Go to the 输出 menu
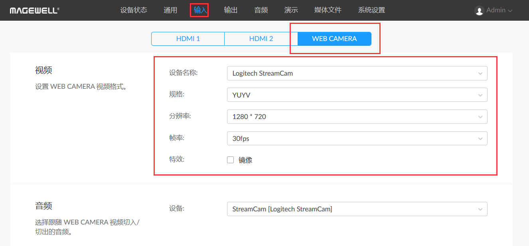The height and width of the screenshot is (246, 529). [231, 10]
